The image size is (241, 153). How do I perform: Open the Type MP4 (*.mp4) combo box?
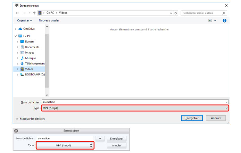click(x=135, y=108)
